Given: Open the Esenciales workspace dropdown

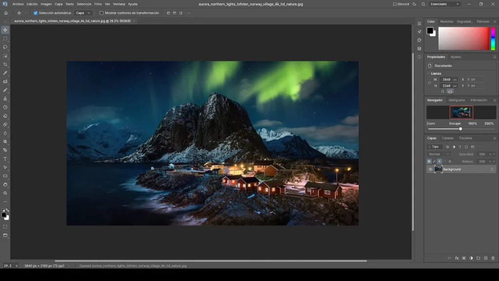Looking at the screenshot, I should point(444,4).
